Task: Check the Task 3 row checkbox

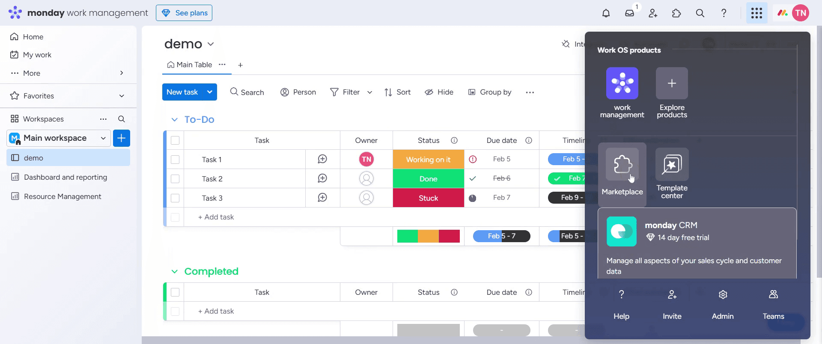Action: pyautogui.click(x=175, y=198)
